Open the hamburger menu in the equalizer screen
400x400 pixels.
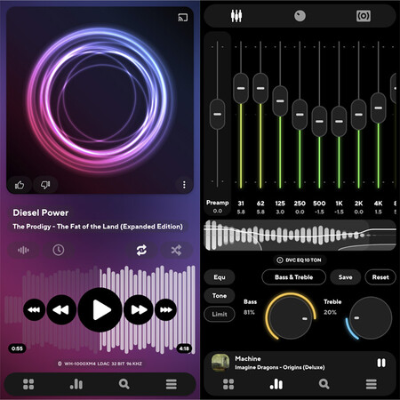click(x=372, y=384)
